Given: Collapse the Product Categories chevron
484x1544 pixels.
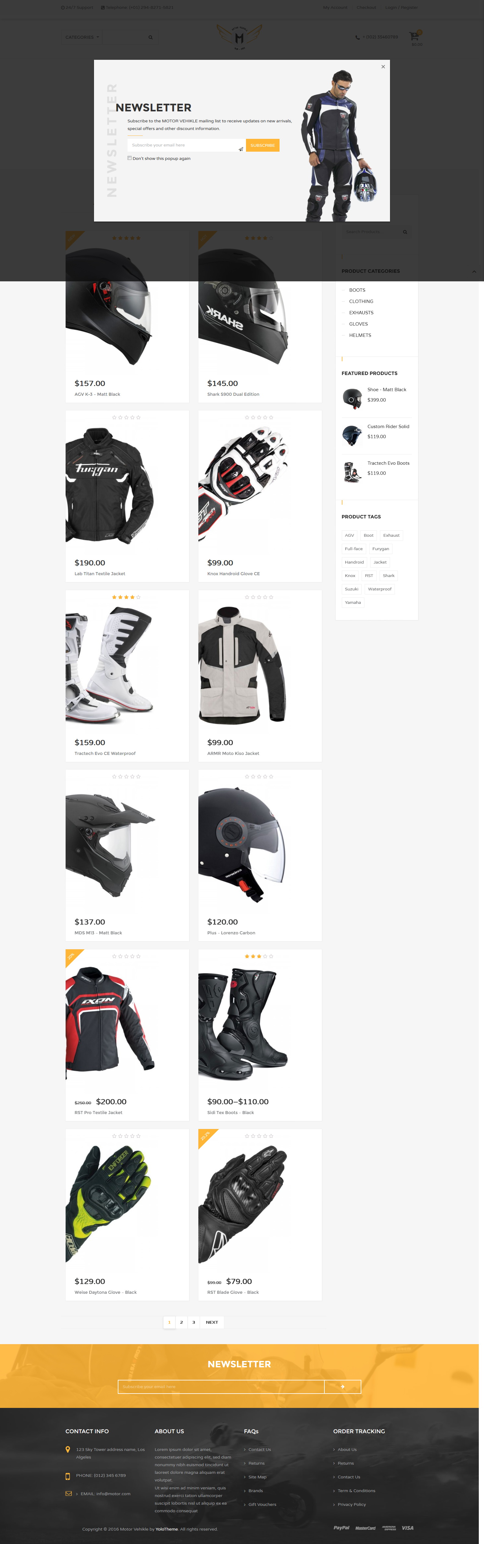Looking at the screenshot, I should 474,272.
